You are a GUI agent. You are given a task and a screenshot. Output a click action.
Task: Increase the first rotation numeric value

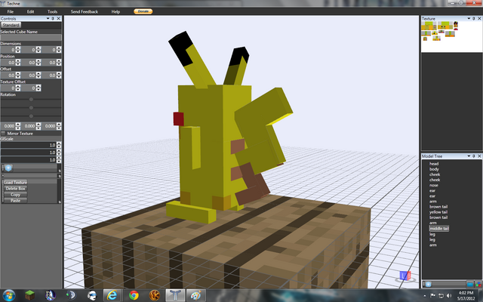click(x=18, y=125)
